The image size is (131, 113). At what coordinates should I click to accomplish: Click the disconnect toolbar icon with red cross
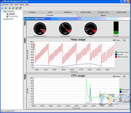(x=13, y=8)
